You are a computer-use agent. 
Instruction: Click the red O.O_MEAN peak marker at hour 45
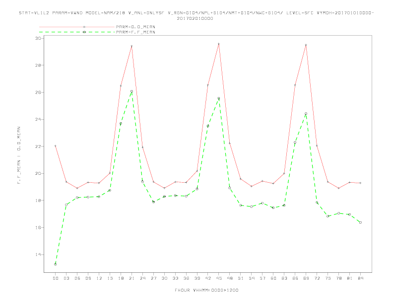click(219, 44)
